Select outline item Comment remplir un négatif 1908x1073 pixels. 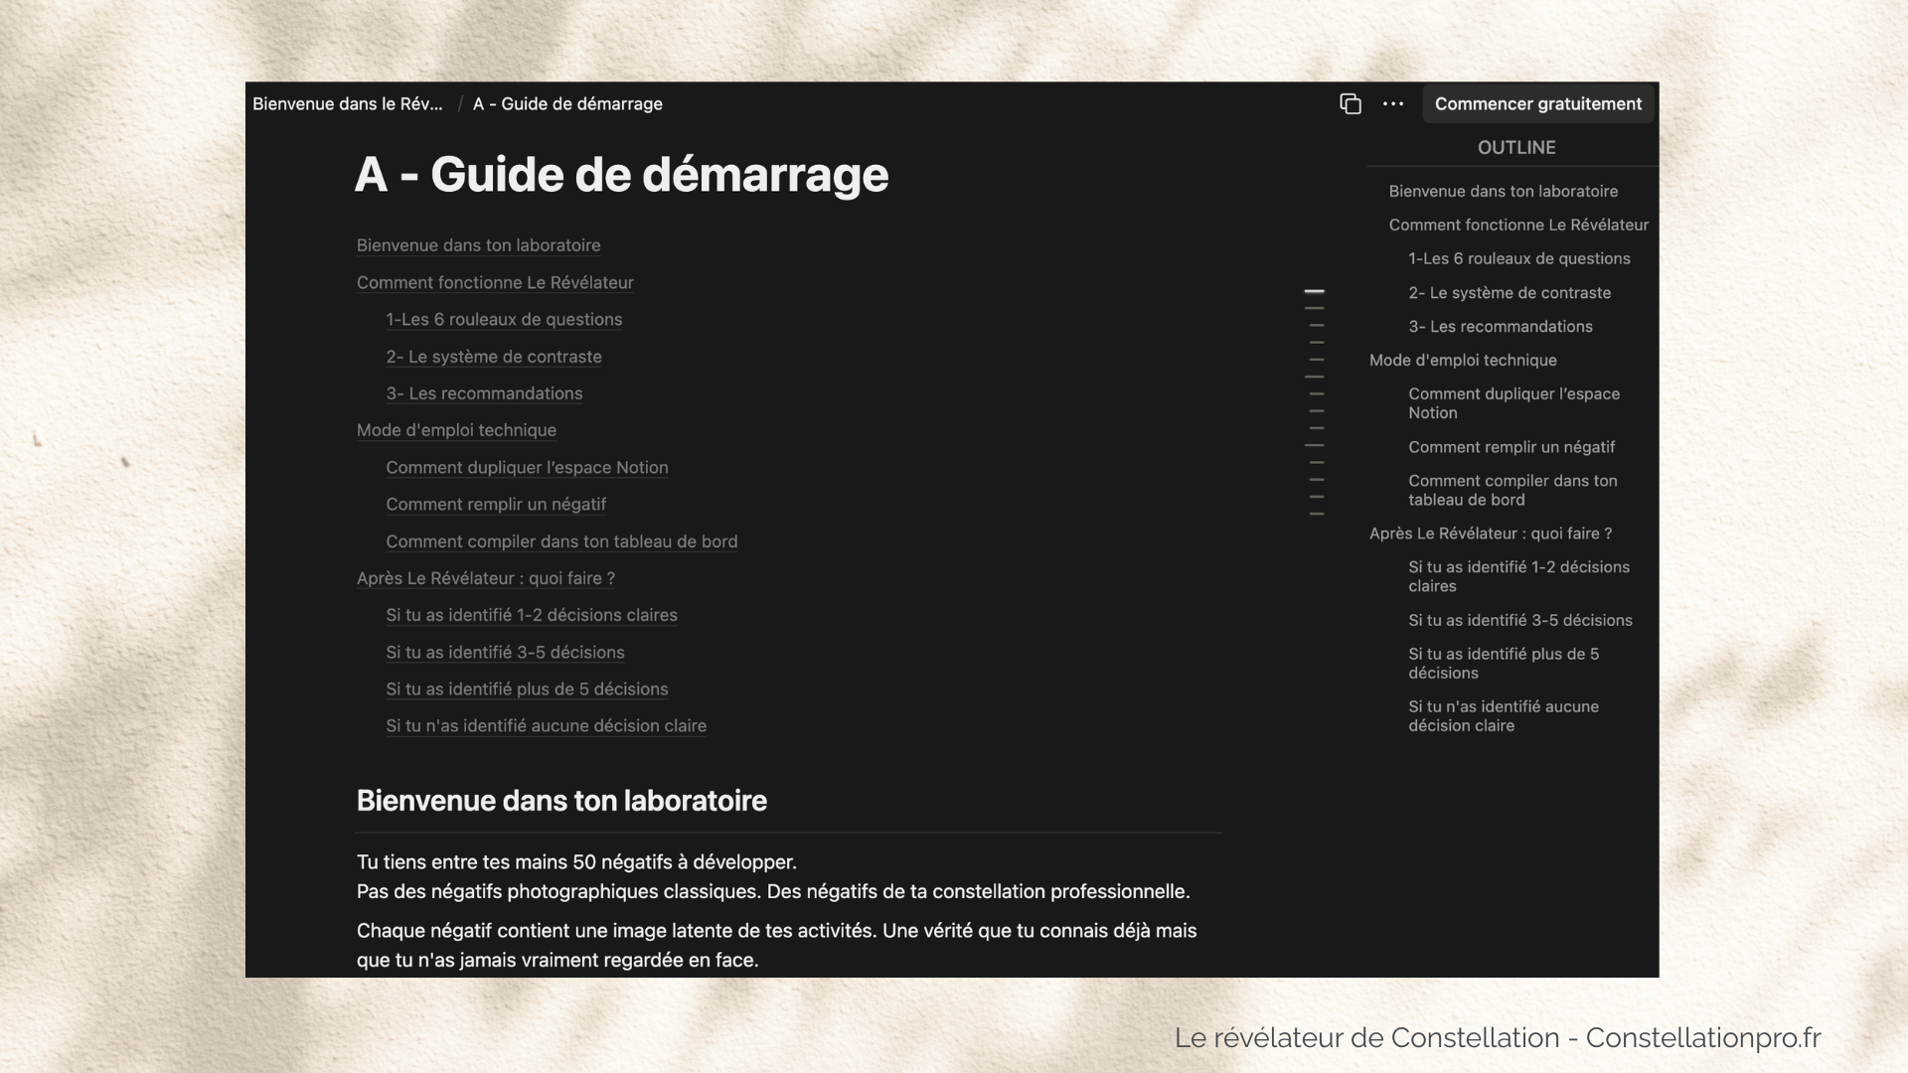[x=1510, y=447]
